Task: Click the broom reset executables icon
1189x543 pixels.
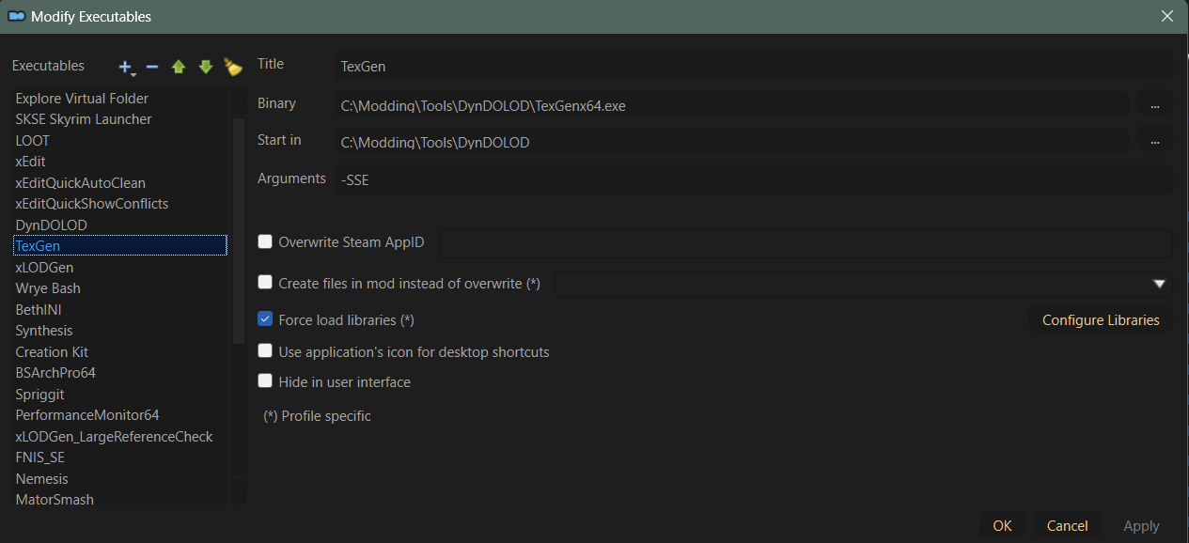Action: 232,67
